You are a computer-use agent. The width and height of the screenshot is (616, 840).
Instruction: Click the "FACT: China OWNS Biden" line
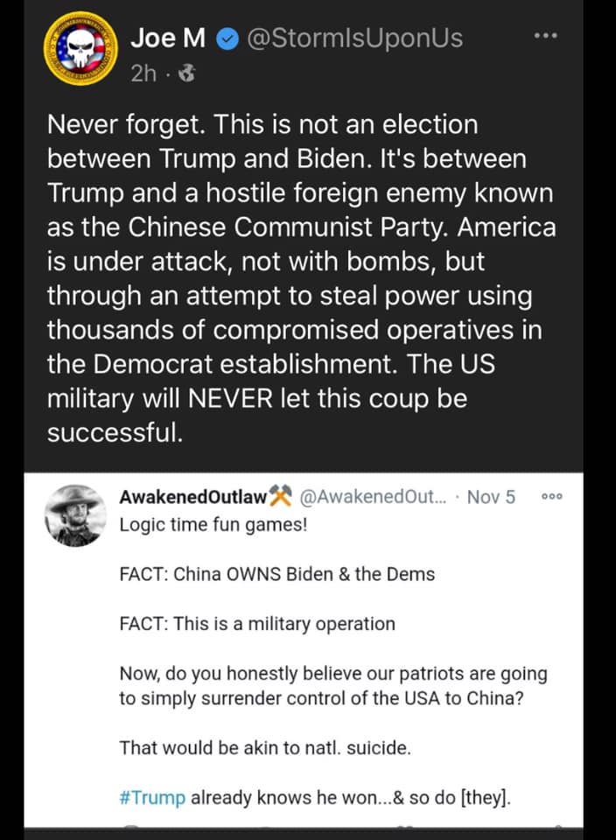pos(276,575)
